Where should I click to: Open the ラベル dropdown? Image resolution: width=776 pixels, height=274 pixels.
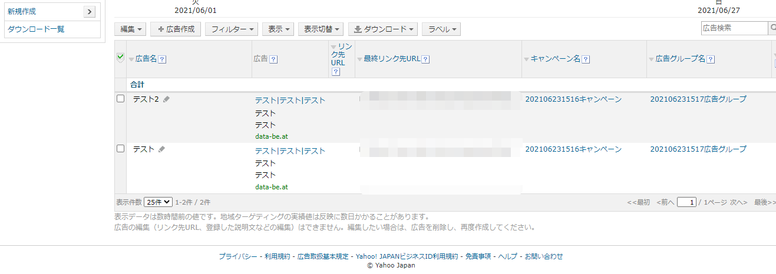tap(441, 29)
